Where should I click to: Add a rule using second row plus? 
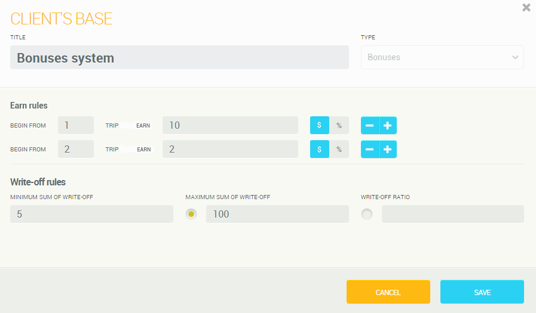tap(387, 149)
